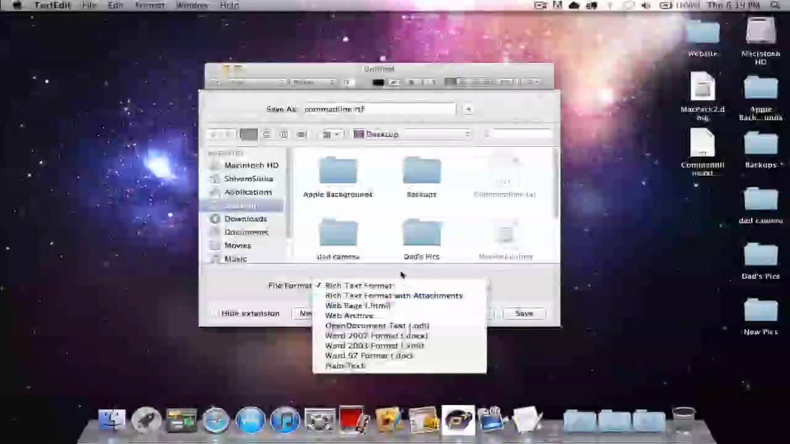The height and width of the screenshot is (444, 790).
Task: Choose Web Archive format
Action: (x=399, y=316)
